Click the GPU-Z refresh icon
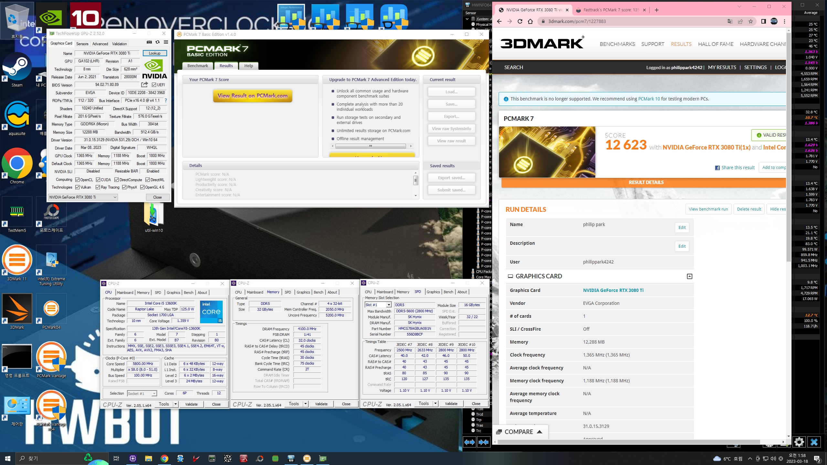Image resolution: width=827 pixels, height=465 pixels. (157, 42)
